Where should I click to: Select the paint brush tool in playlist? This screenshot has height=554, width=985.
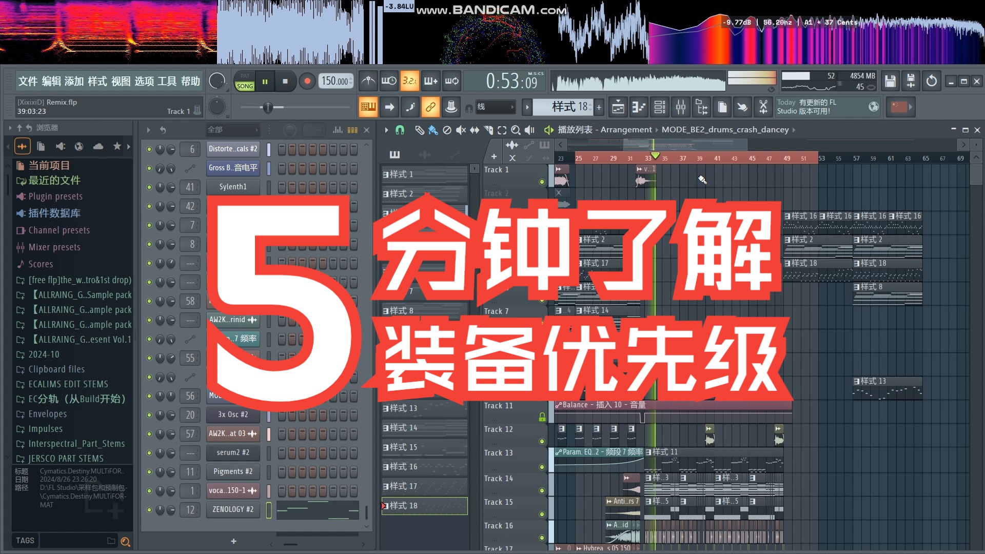(432, 130)
